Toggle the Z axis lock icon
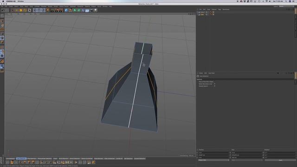 43,10
